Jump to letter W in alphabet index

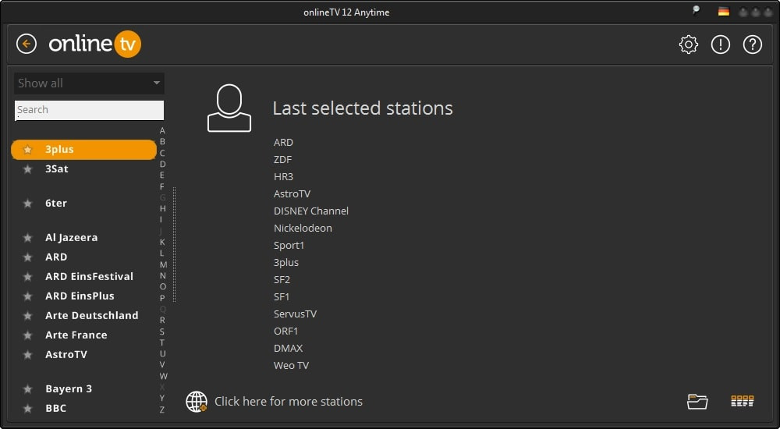tap(163, 376)
